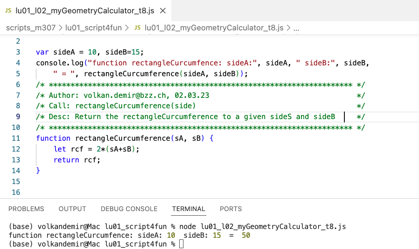This screenshot has width=419, height=249.
Task: Open the breadcrumb file name symbol list
Action: point(214,28)
